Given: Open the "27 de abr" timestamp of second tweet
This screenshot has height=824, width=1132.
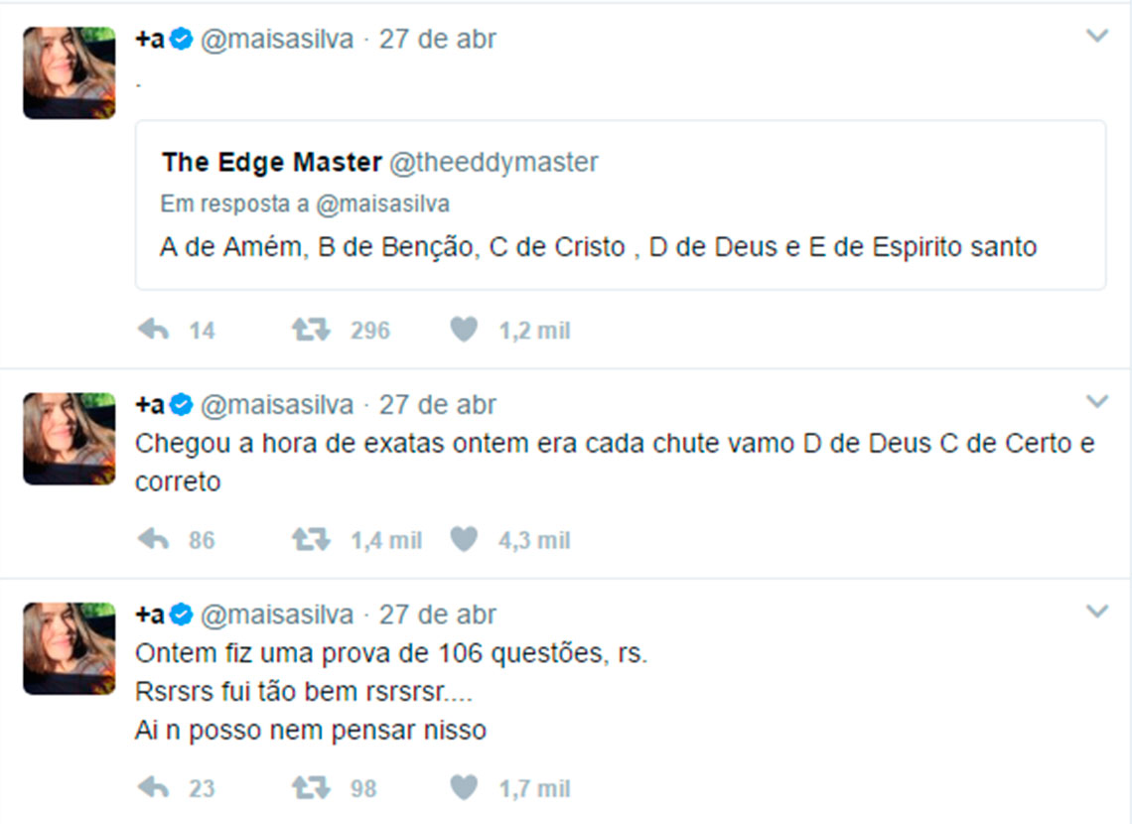Looking at the screenshot, I should [x=437, y=405].
